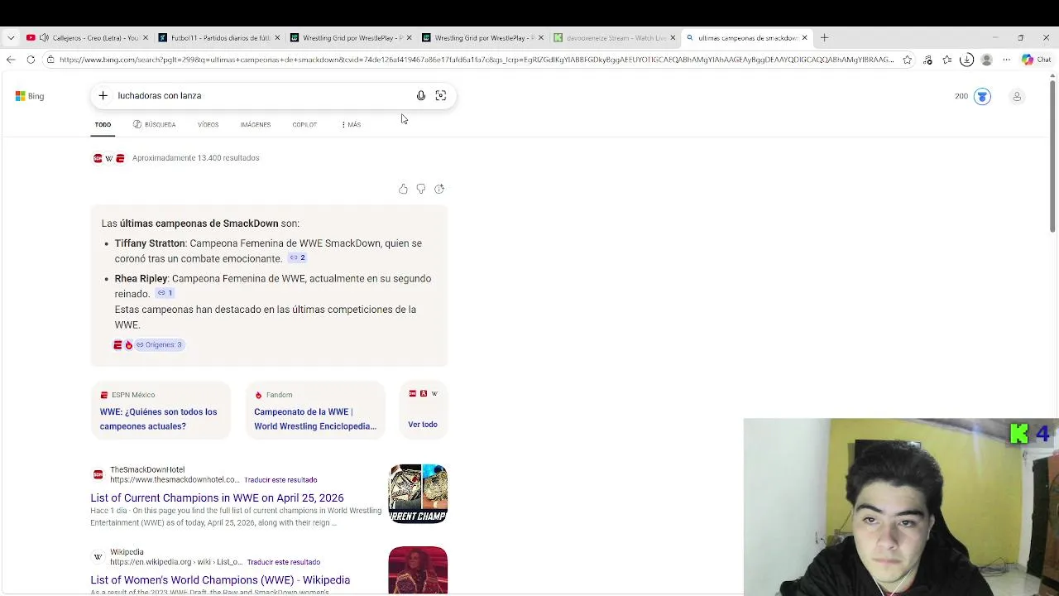The height and width of the screenshot is (596, 1059).
Task: Switch to the davooxeneize Stream tab
Action: click(616, 37)
